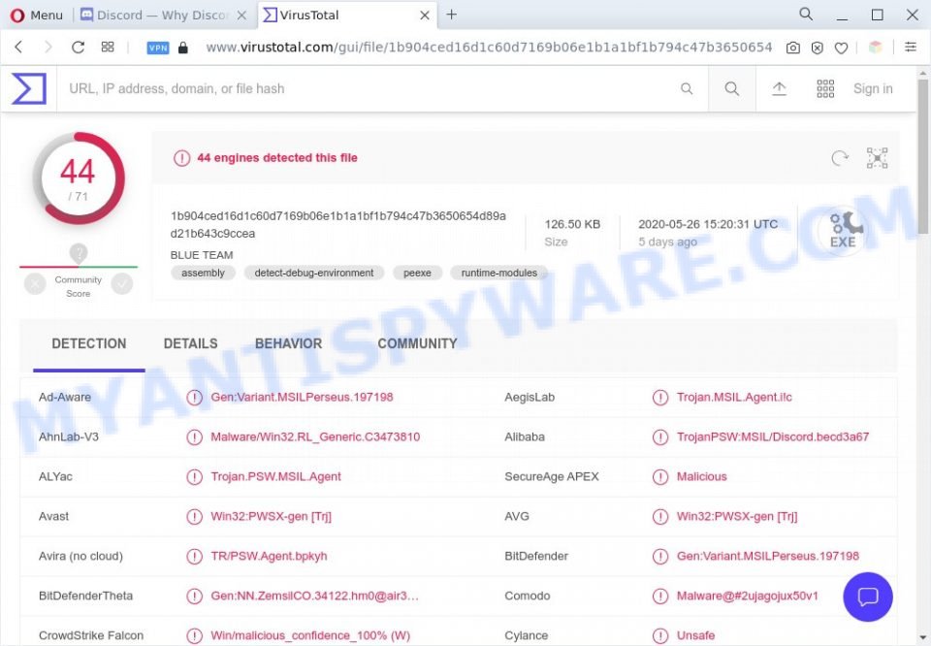Vote the file as harmless in Community Score
The image size is (931, 646).
122,284
